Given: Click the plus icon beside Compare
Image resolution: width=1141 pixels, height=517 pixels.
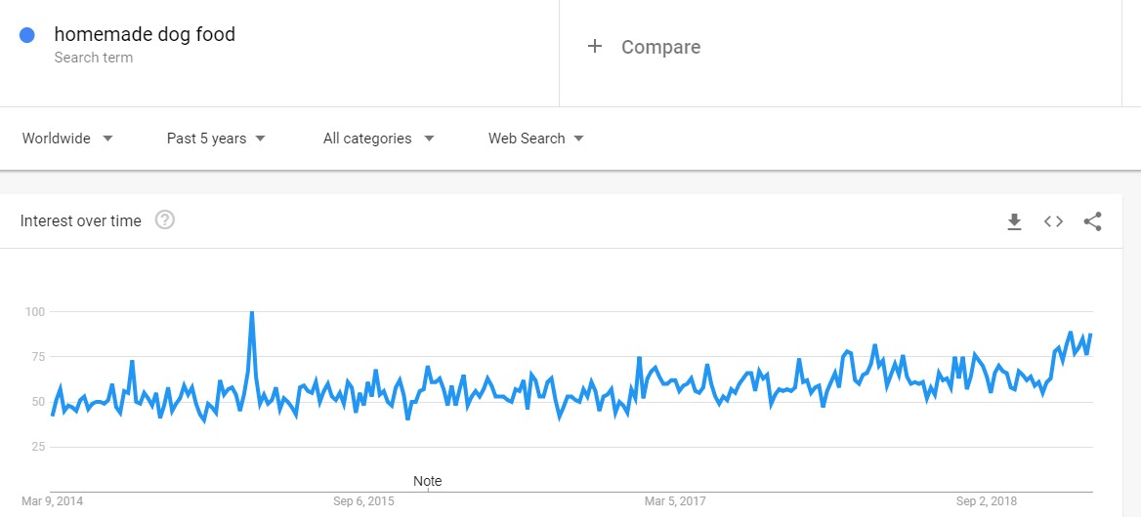Looking at the screenshot, I should point(595,47).
